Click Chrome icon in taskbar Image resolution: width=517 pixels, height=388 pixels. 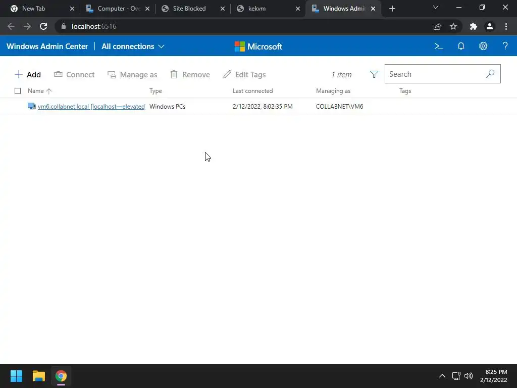tap(61, 376)
